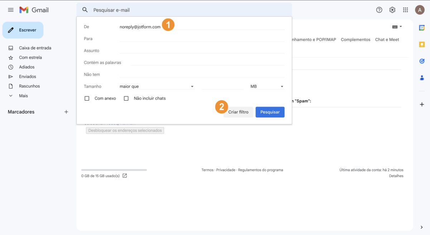Click the 'Criar filtro' button
The width and height of the screenshot is (430, 235).
pos(238,112)
